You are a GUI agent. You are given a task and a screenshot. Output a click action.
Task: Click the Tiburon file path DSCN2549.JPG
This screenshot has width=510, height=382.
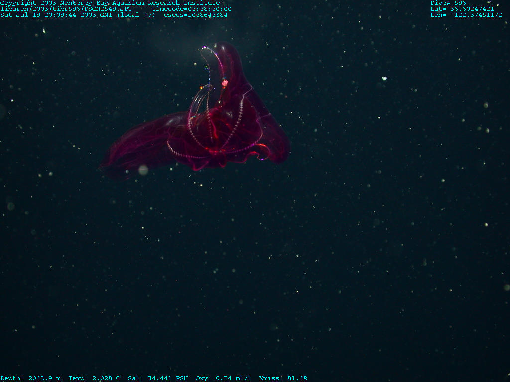66,9
